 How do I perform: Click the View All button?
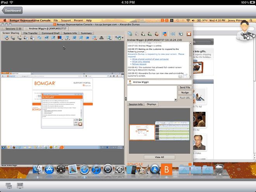pyautogui.click(x=159, y=157)
